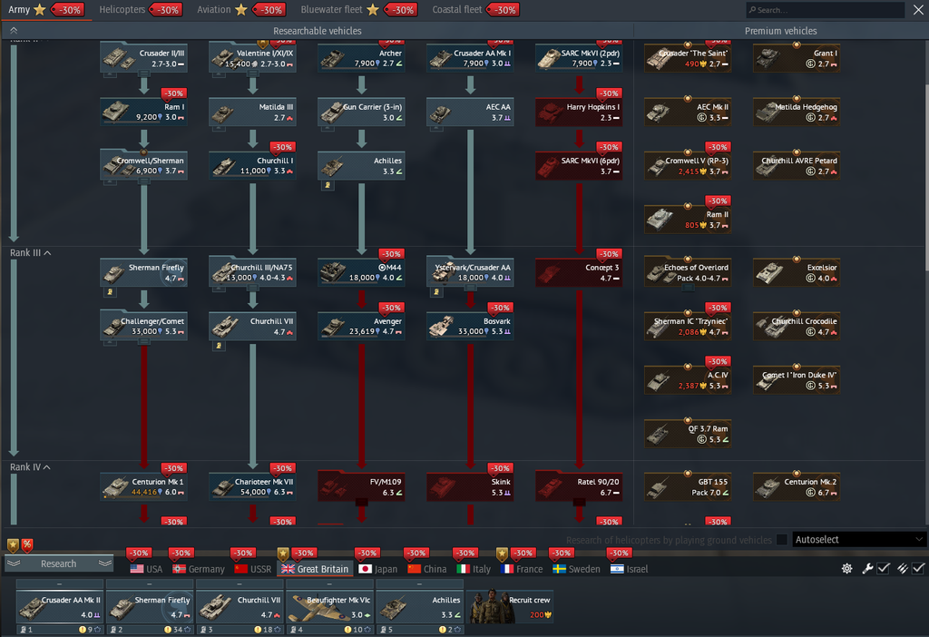Select the premium Churchill Crocodile

(x=797, y=326)
